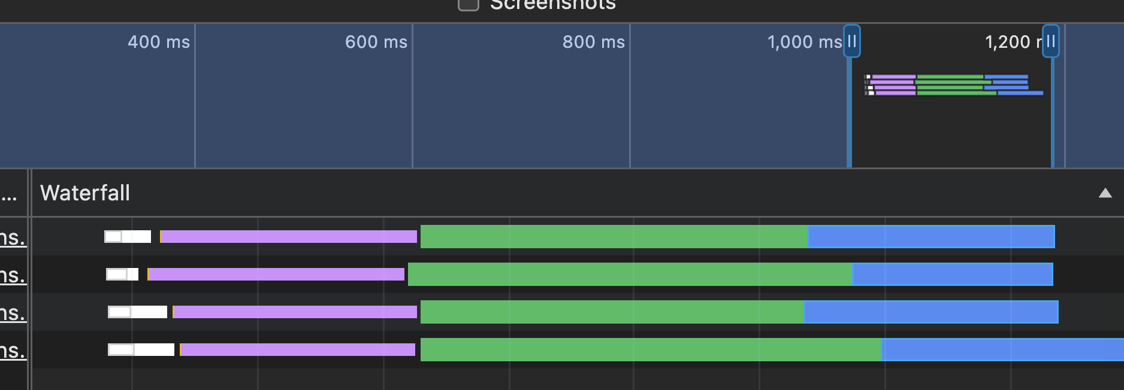
Task: Click the fourth row's purple waterfall bar
Action: pos(298,350)
